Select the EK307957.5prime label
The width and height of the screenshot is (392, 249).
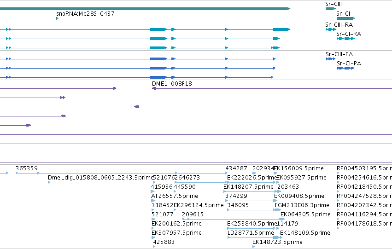(176, 233)
